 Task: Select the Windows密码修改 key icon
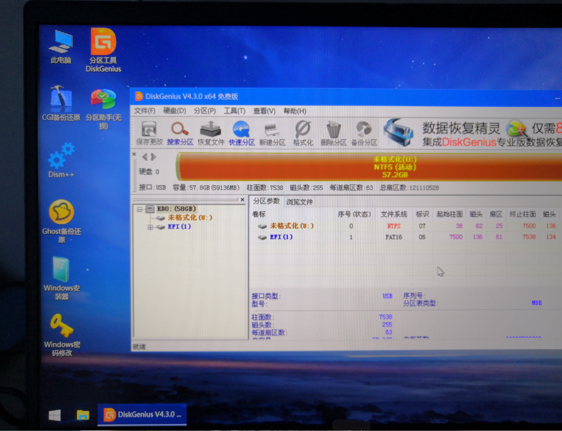[x=62, y=336]
